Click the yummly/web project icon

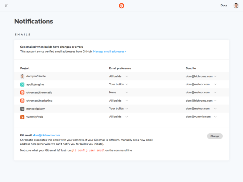point(22,117)
